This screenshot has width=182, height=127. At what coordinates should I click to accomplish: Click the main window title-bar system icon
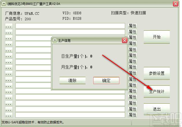(x=4, y=4)
